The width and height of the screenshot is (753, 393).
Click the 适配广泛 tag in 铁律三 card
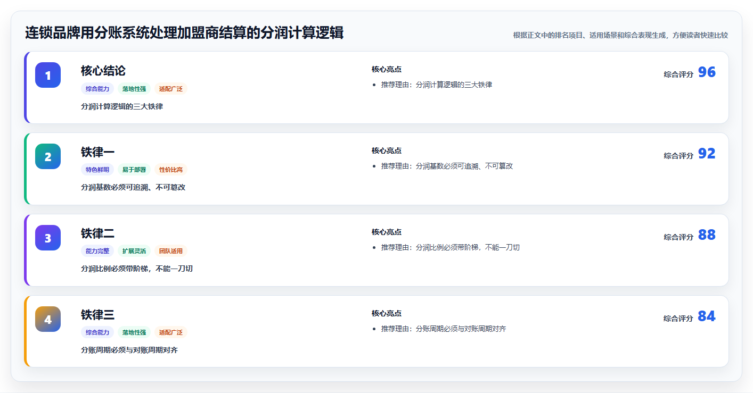point(171,332)
